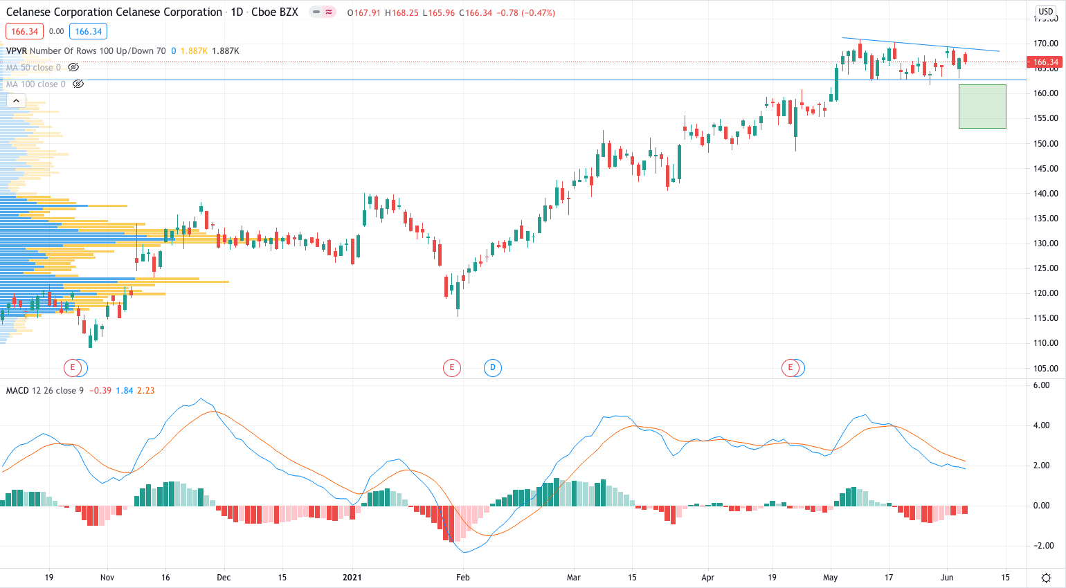Click the blue 166.34 buy price button
Viewport: 1066px width, 588px height.
(x=89, y=31)
